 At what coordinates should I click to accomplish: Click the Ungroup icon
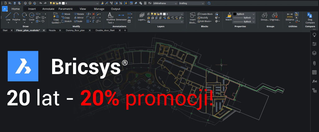pos(275,15)
